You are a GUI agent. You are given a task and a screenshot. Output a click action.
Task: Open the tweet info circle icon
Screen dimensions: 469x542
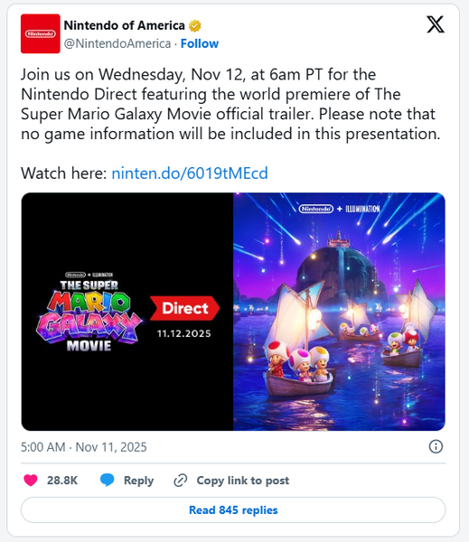pyautogui.click(x=436, y=446)
